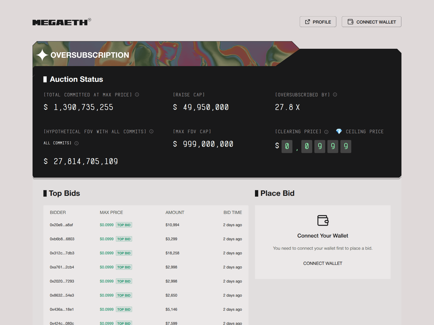Click the max FDV cap value $999,000,000
This screenshot has width=434, height=325.
point(203,144)
